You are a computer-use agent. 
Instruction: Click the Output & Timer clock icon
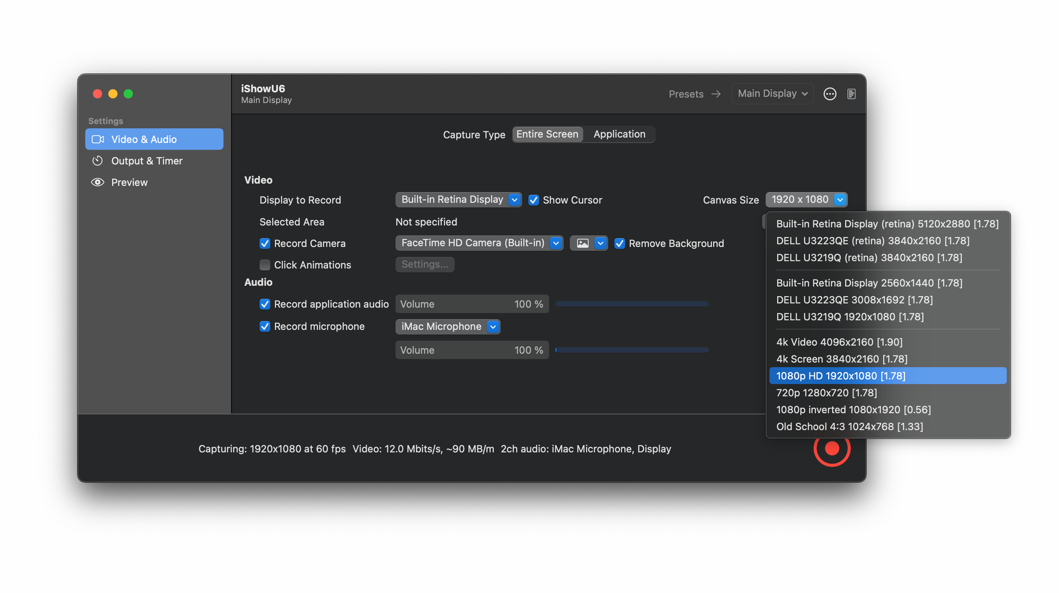[97, 160]
